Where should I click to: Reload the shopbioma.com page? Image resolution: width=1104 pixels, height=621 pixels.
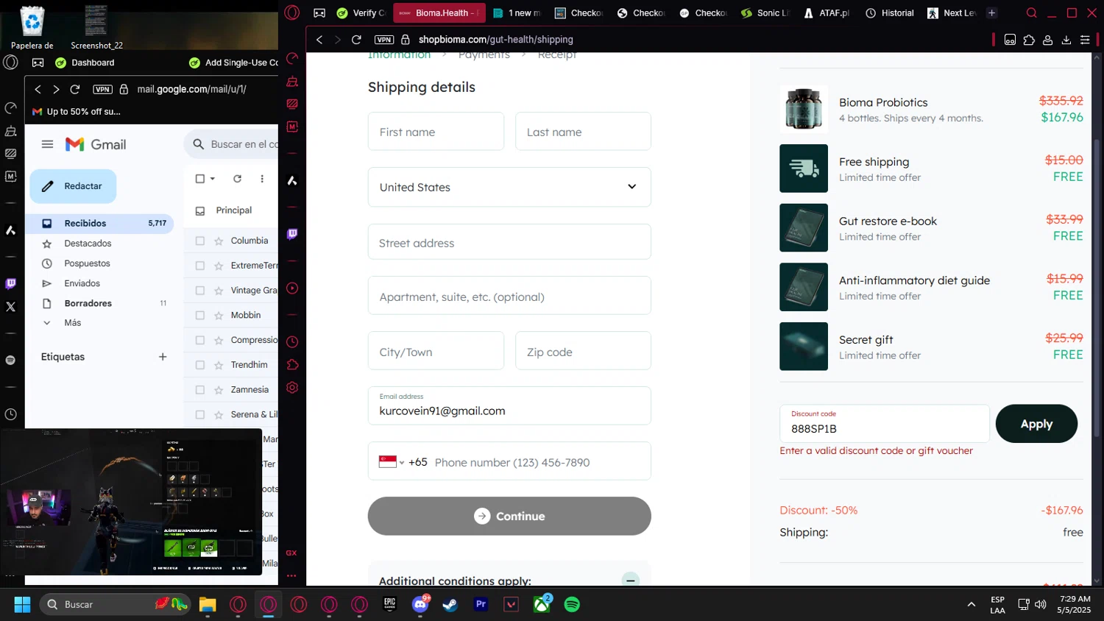coord(357,40)
